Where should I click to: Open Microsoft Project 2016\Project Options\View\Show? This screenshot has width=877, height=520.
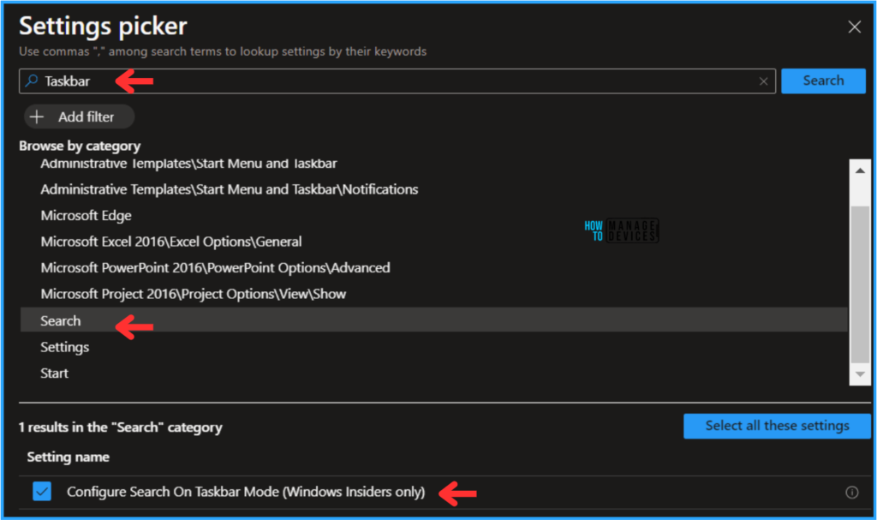point(193,295)
